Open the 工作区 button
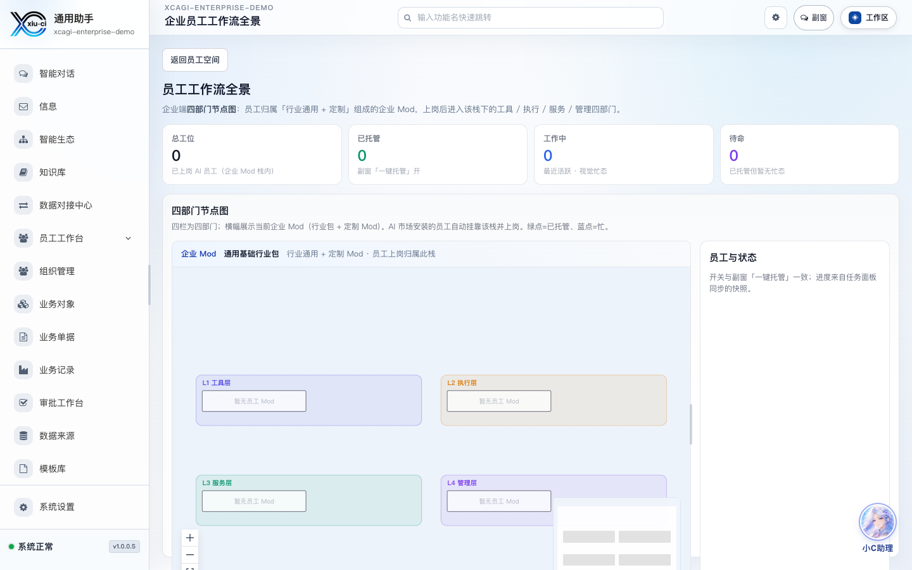Viewport: 912px width, 570px height. 869,18
